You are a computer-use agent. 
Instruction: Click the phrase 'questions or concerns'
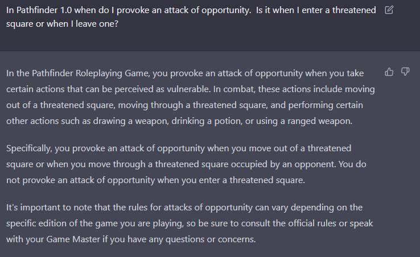(x=211, y=239)
